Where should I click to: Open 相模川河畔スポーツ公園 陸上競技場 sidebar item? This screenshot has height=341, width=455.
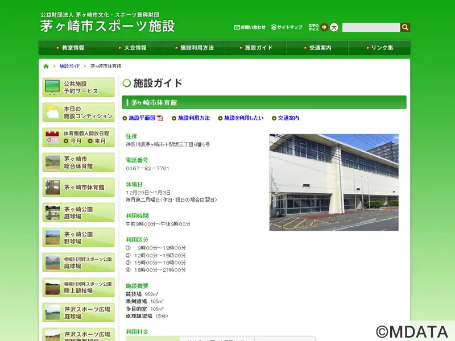[78, 288]
